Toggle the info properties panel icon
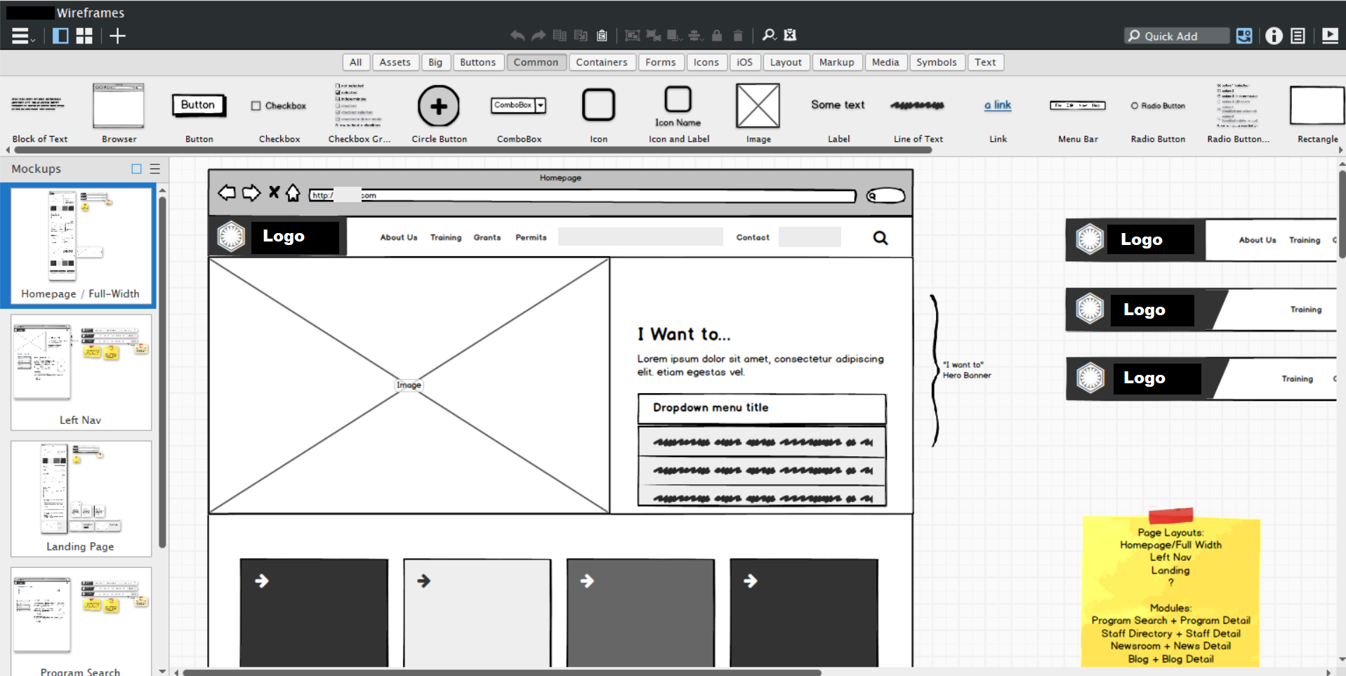 1274,36
